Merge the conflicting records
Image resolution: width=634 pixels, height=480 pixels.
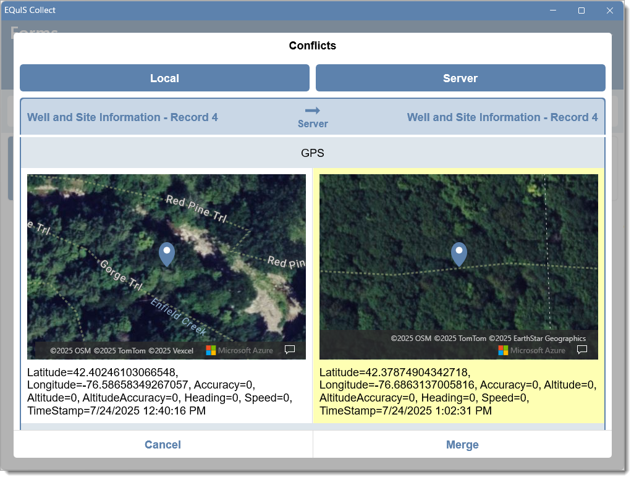pos(462,444)
